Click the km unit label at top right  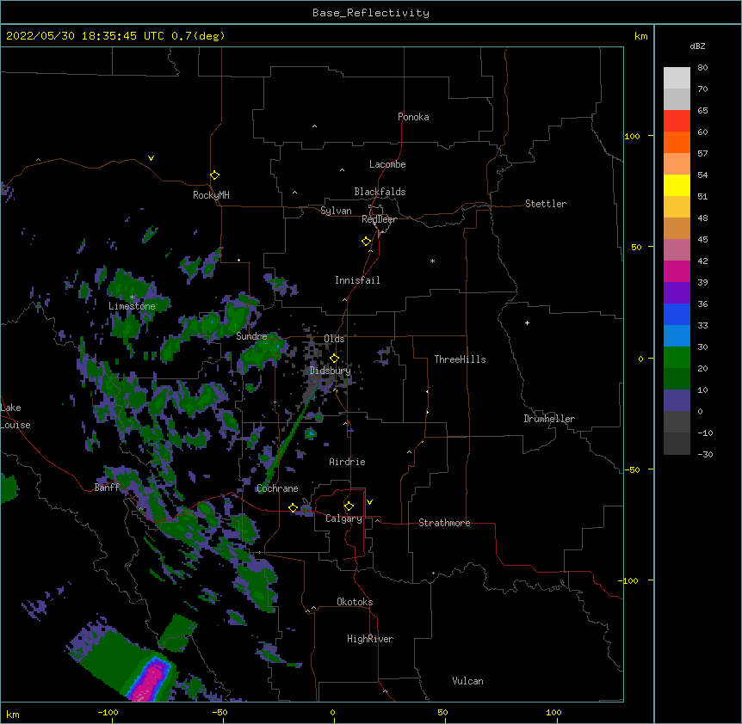point(640,36)
